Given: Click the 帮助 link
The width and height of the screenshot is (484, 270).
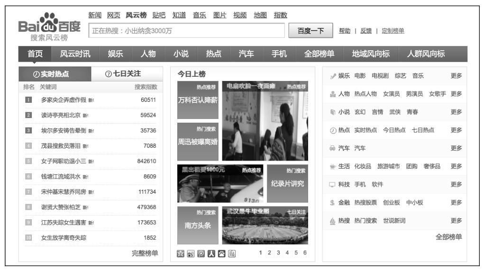Looking at the screenshot, I should (x=345, y=31).
